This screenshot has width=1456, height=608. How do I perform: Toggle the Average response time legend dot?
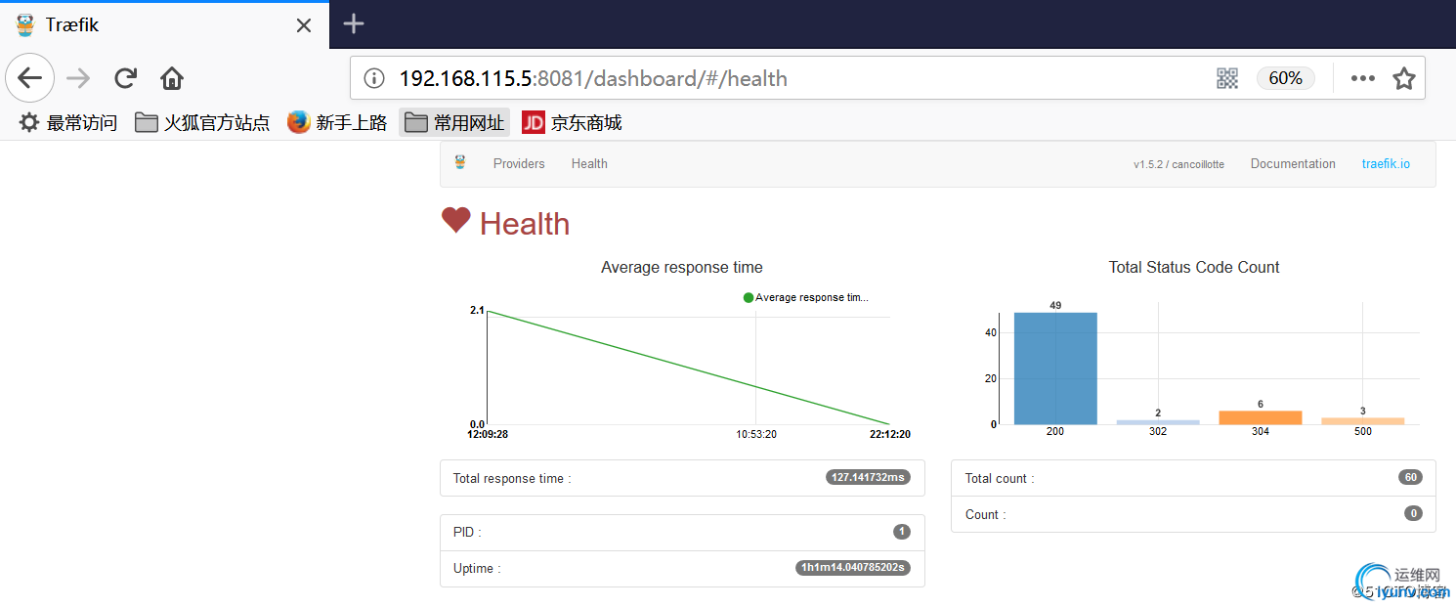[749, 297]
